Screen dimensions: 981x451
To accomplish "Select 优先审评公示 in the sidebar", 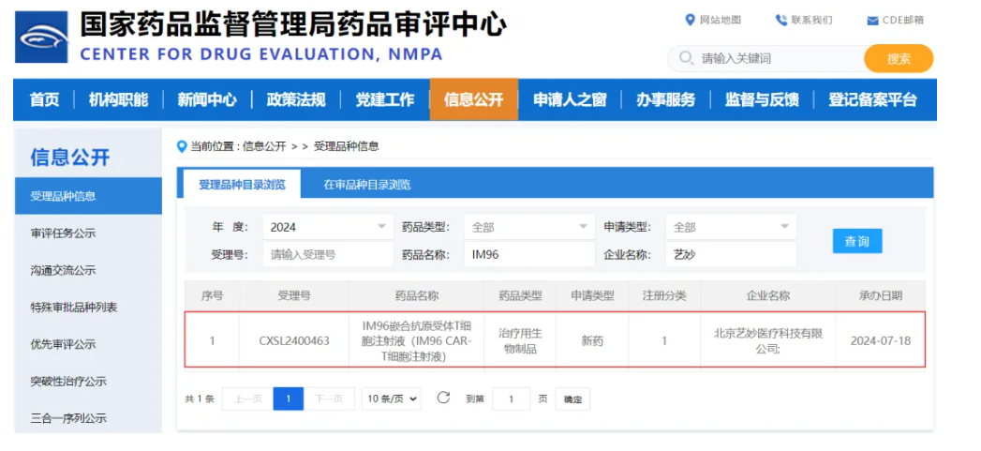I will pos(64,344).
